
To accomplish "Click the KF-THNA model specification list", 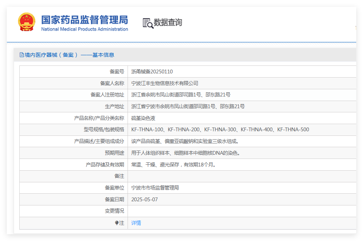I will pos(220,129).
